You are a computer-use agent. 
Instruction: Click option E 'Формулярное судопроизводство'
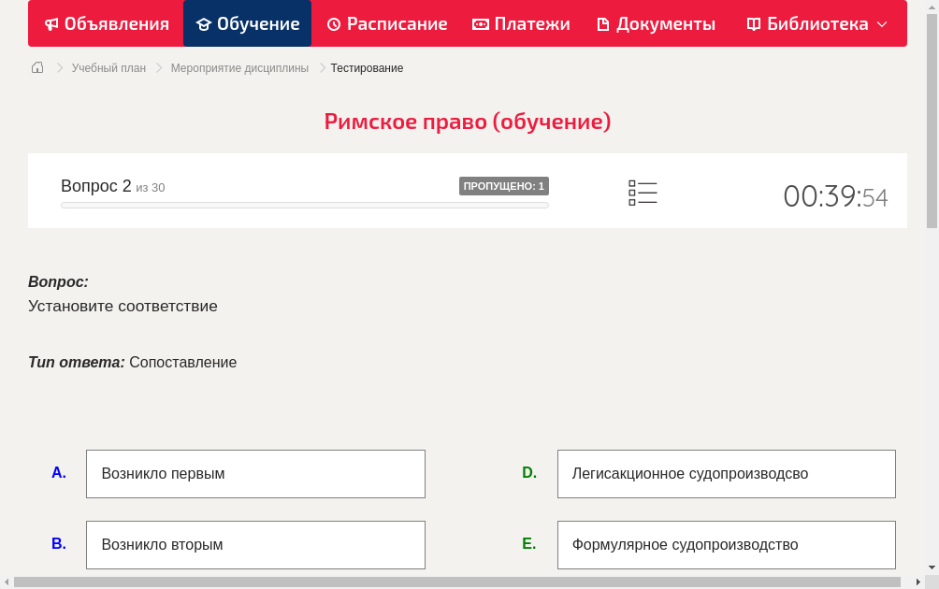[x=726, y=544]
